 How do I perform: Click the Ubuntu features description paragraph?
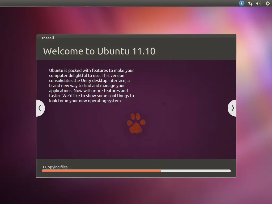91,86
